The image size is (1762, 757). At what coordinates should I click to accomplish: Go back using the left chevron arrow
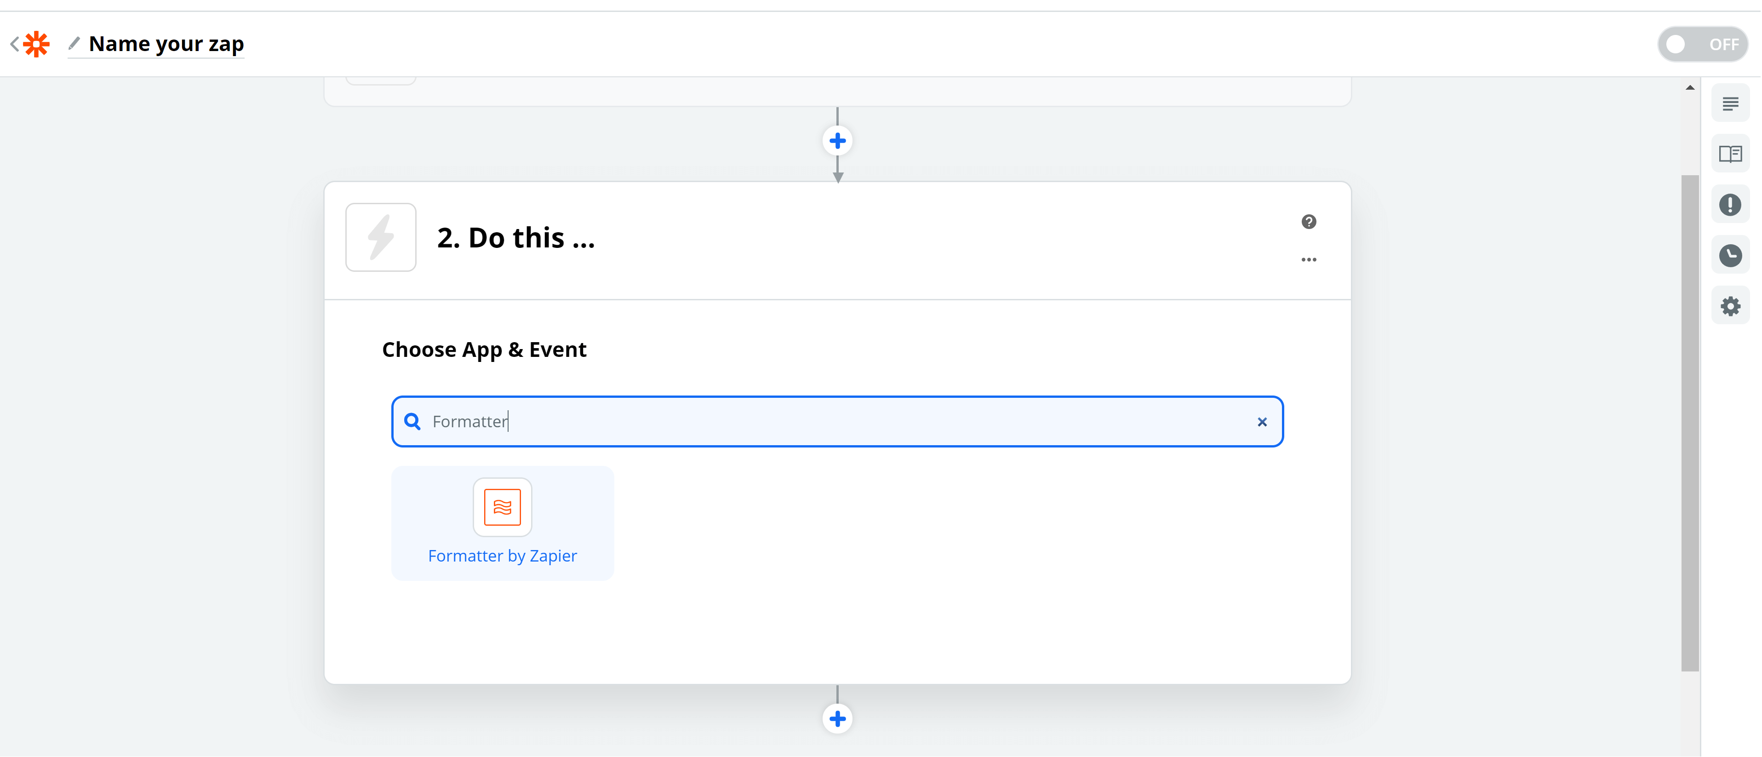coord(14,45)
